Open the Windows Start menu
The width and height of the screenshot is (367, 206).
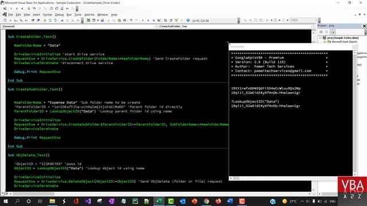[x=5, y=201]
